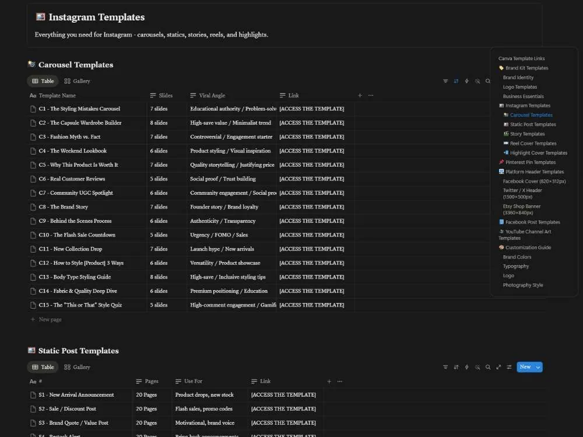The width and height of the screenshot is (583, 437).
Task: Select the "8 slides" cell of C13 row
Action: 167,277
